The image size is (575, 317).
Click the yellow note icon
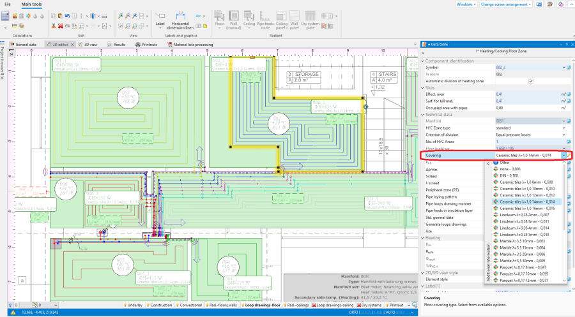pyautogui.click(x=205, y=26)
